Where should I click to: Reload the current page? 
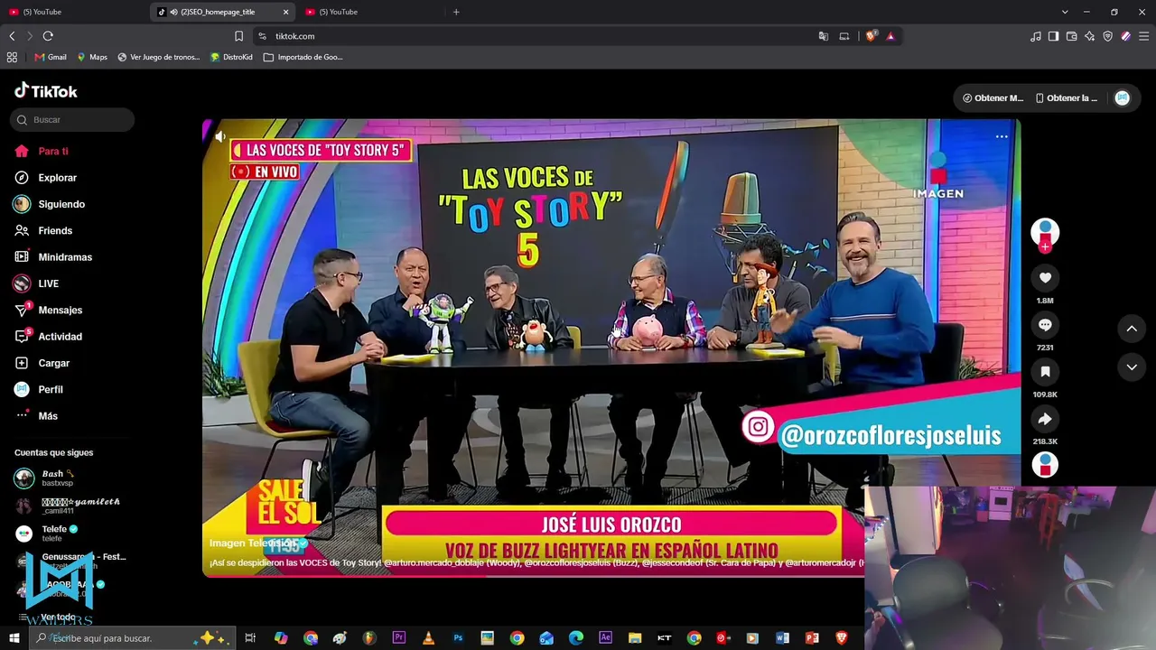coord(48,36)
